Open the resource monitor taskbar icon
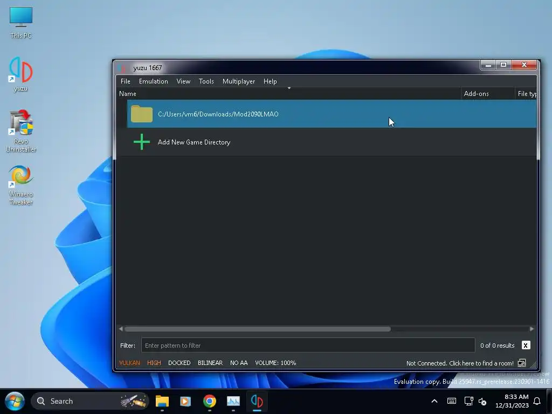552x414 pixels. (233, 401)
